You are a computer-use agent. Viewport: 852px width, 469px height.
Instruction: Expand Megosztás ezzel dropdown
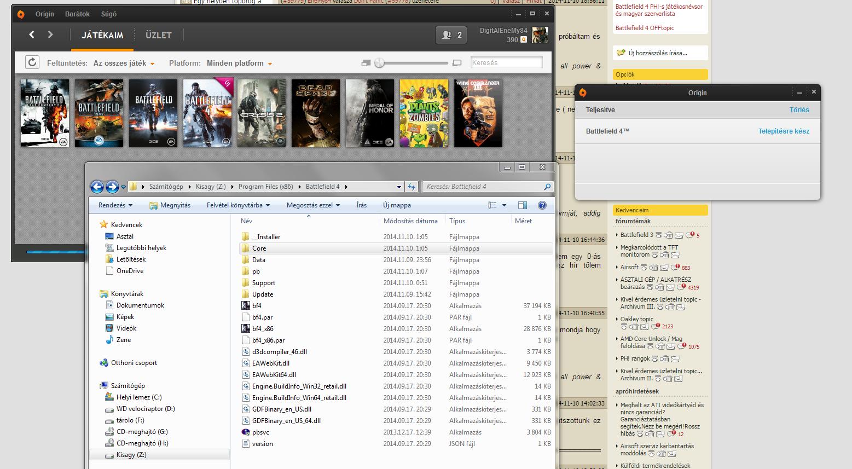313,205
